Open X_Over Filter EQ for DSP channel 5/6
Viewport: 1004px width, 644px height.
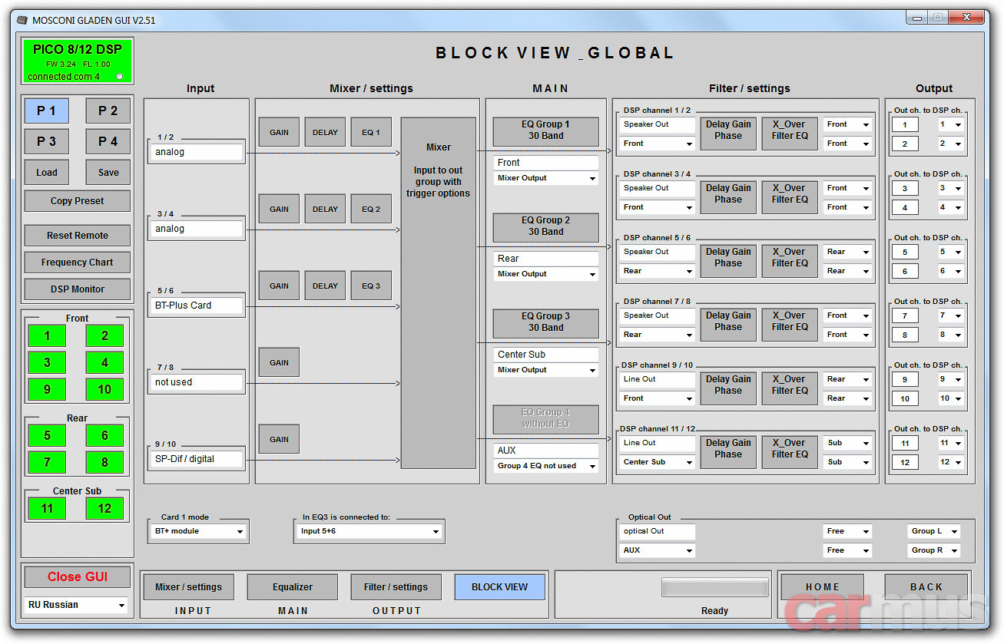point(790,261)
